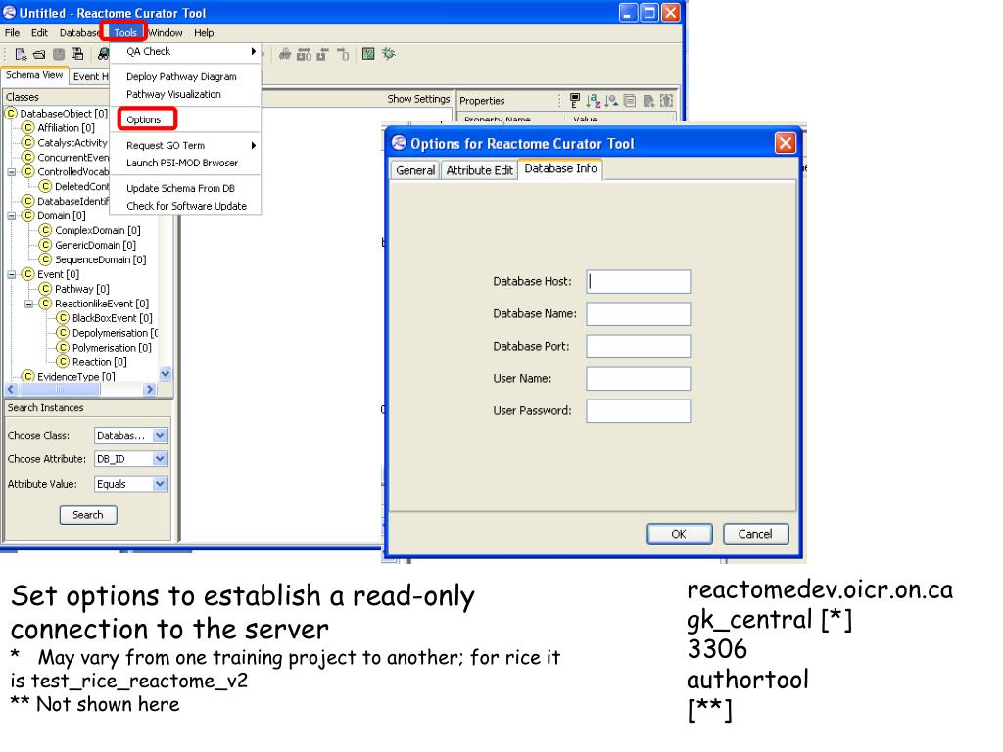Click the User Name input field
Screen dimensions: 1003x752
[x=639, y=379]
